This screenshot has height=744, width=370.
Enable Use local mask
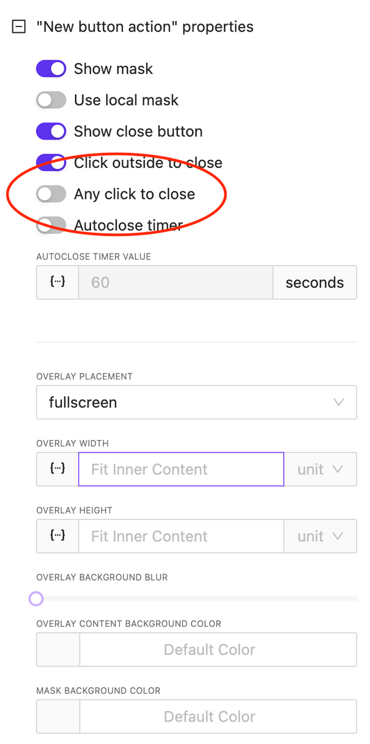point(51,100)
